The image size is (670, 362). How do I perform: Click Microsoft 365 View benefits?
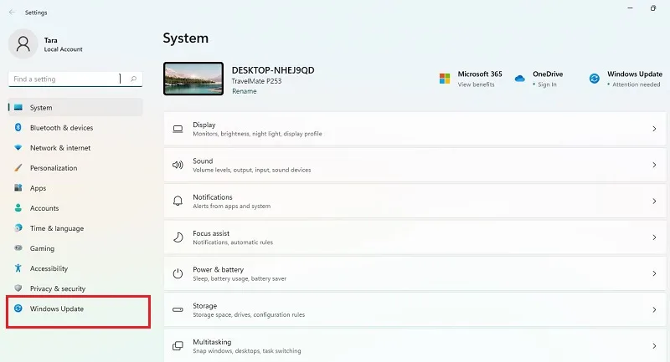pyautogui.click(x=476, y=84)
